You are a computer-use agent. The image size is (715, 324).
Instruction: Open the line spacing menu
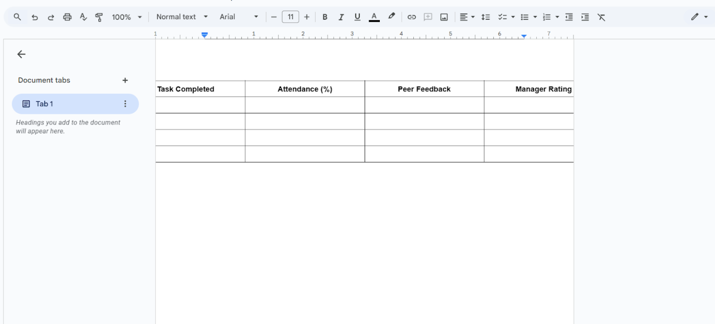[x=486, y=17]
